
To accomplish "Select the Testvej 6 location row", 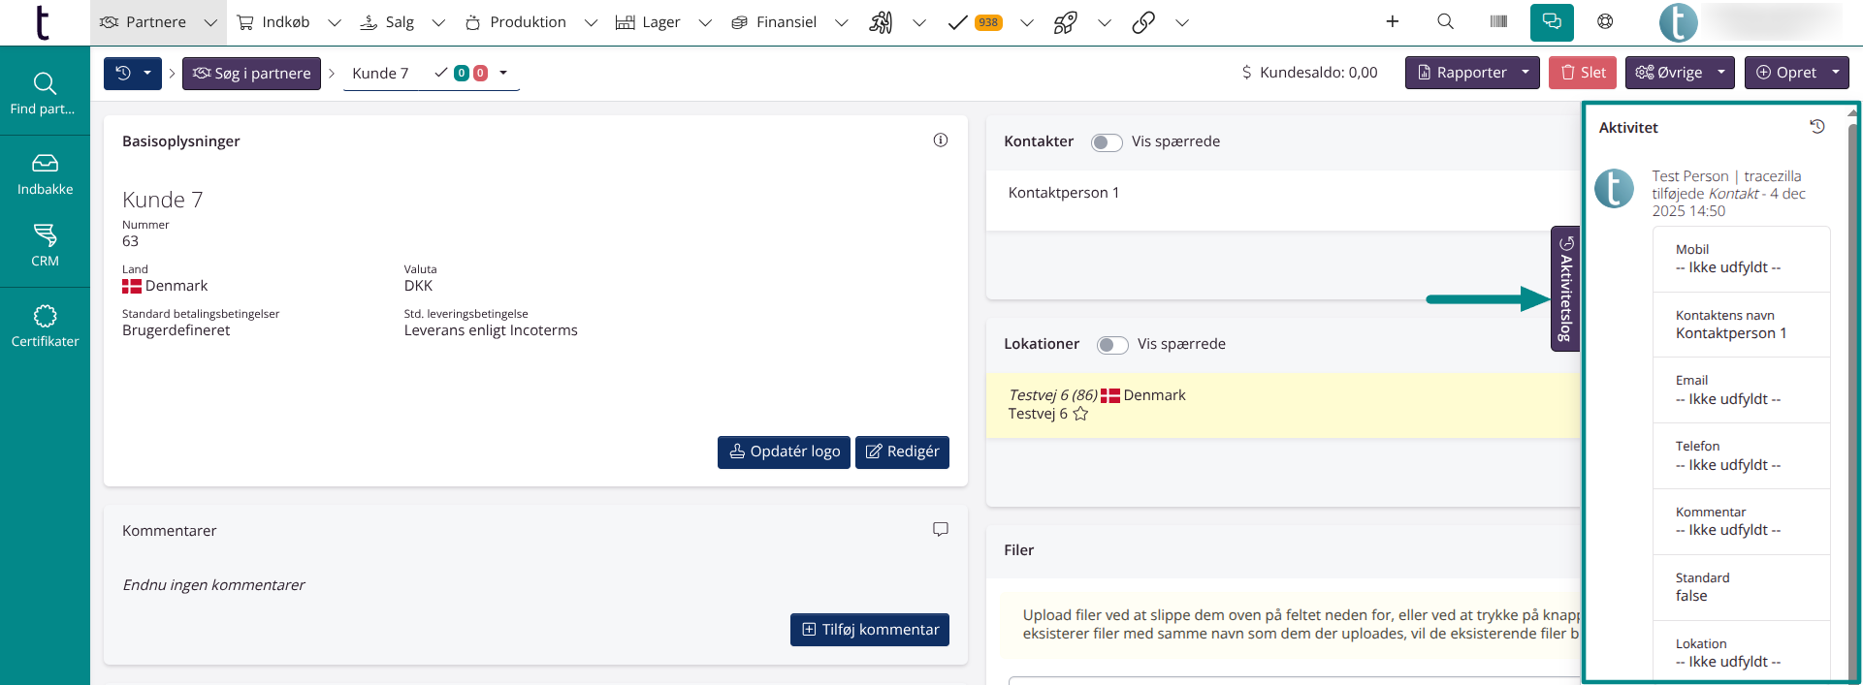I will tap(1283, 405).
